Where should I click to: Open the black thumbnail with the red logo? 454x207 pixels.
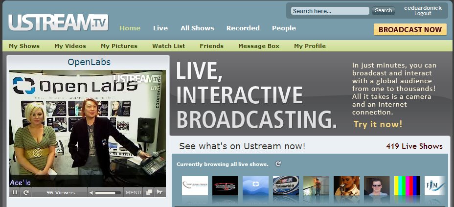click(x=225, y=185)
